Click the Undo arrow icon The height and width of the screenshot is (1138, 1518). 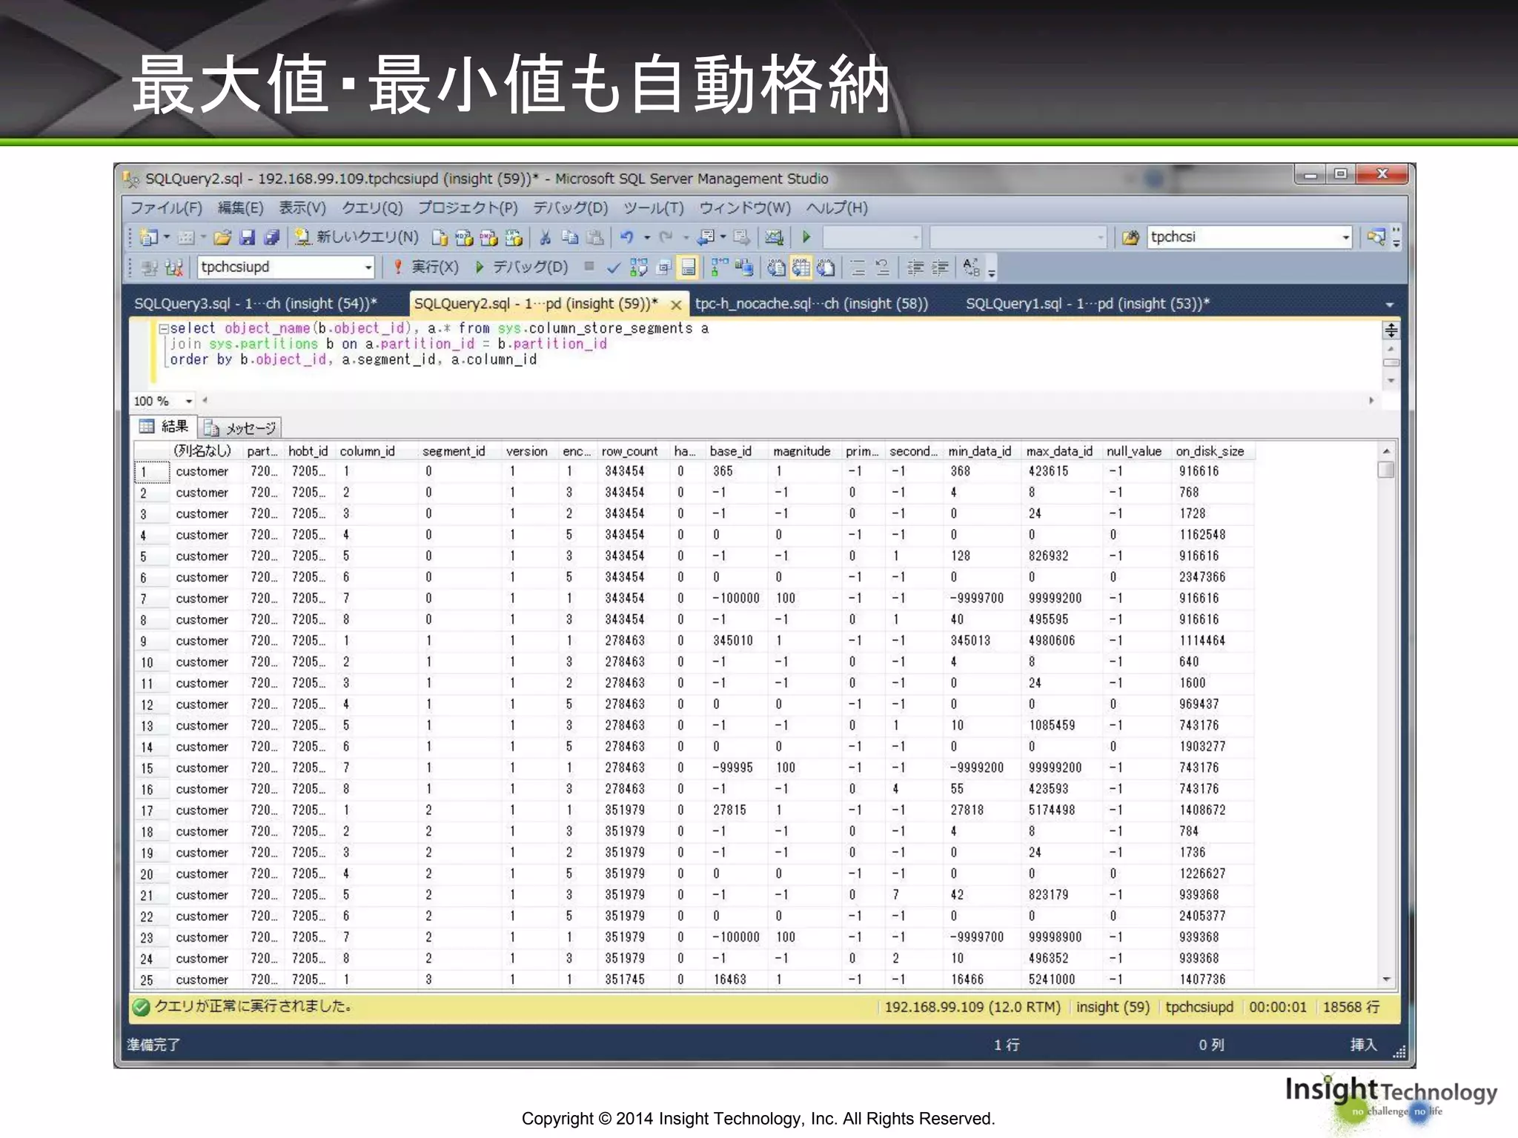pyautogui.click(x=627, y=237)
